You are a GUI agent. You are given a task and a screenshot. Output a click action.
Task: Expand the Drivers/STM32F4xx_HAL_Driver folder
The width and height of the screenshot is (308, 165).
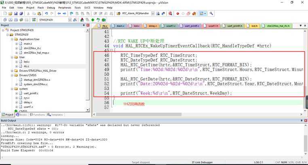coord(12,71)
